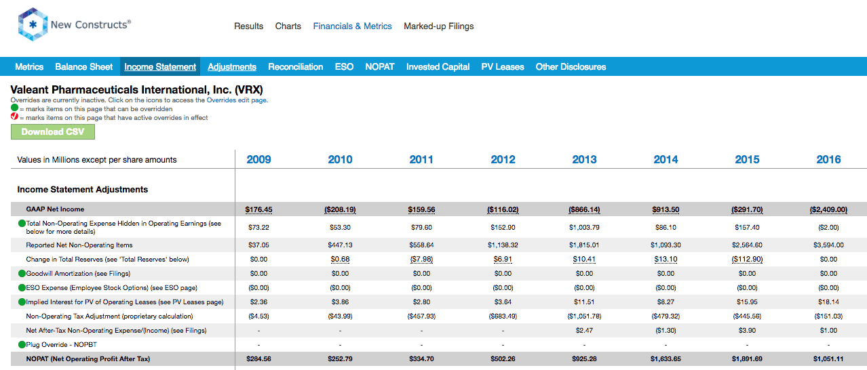This screenshot has width=867, height=370.
Task: Click GAAP Net Income value $913.50
Action: 666,209
